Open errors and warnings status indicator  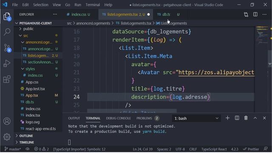coord(42,149)
